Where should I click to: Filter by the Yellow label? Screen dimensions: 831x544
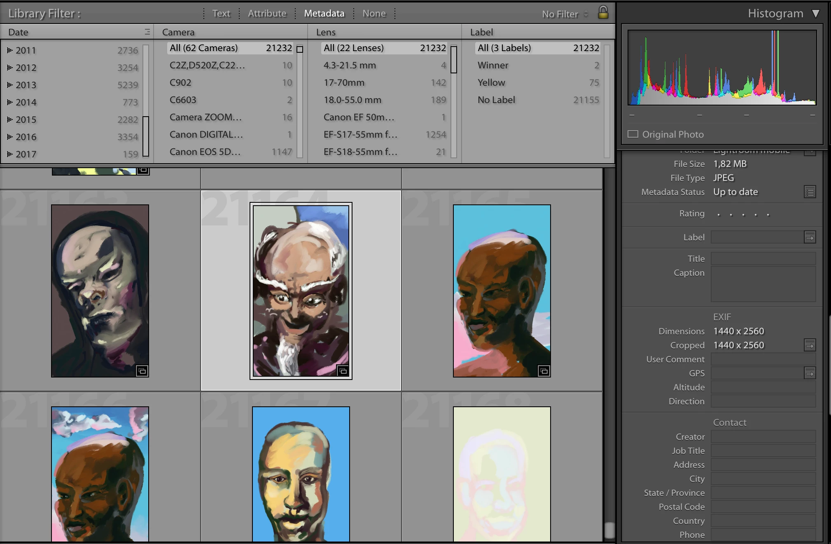click(x=491, y=82)
